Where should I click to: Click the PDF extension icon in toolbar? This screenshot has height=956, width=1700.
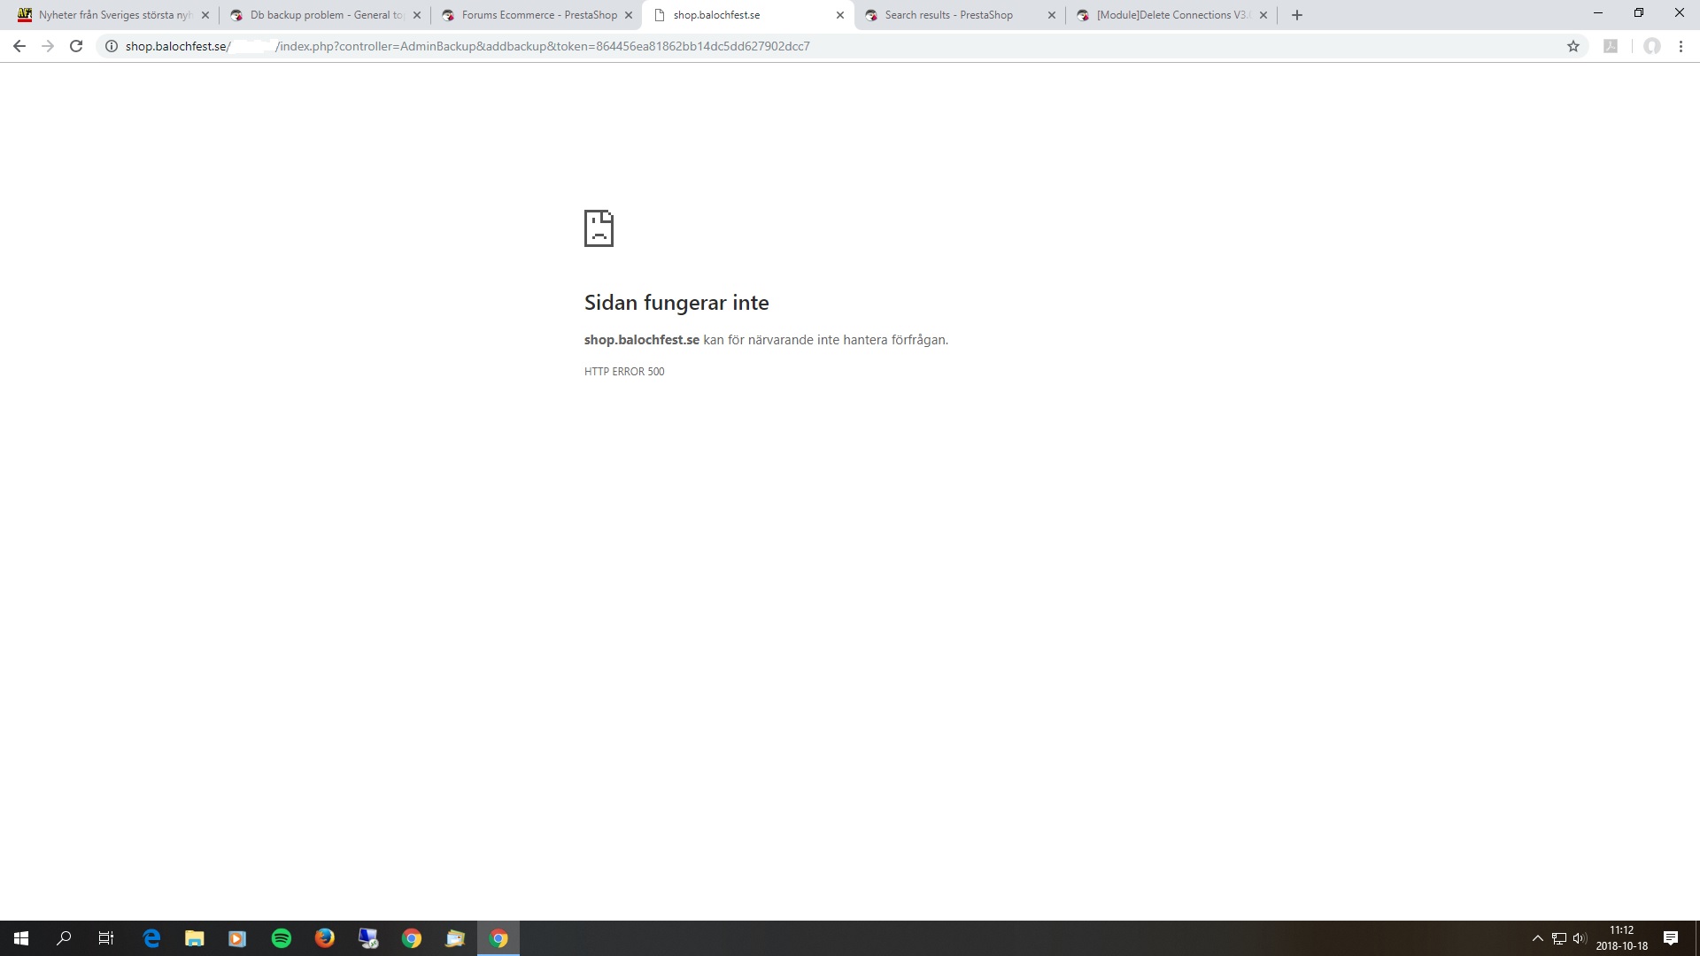1611,46
